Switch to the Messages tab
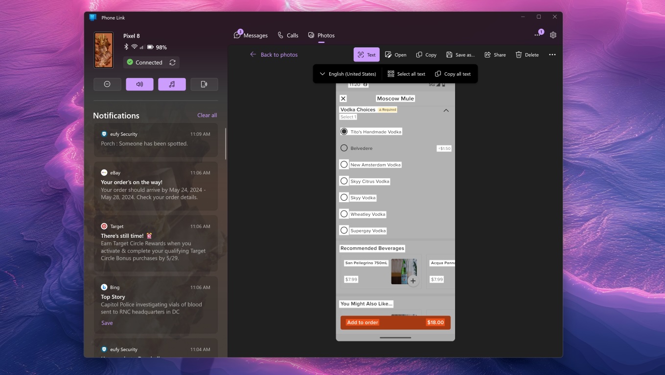665x375 pixels. (251, 35)
